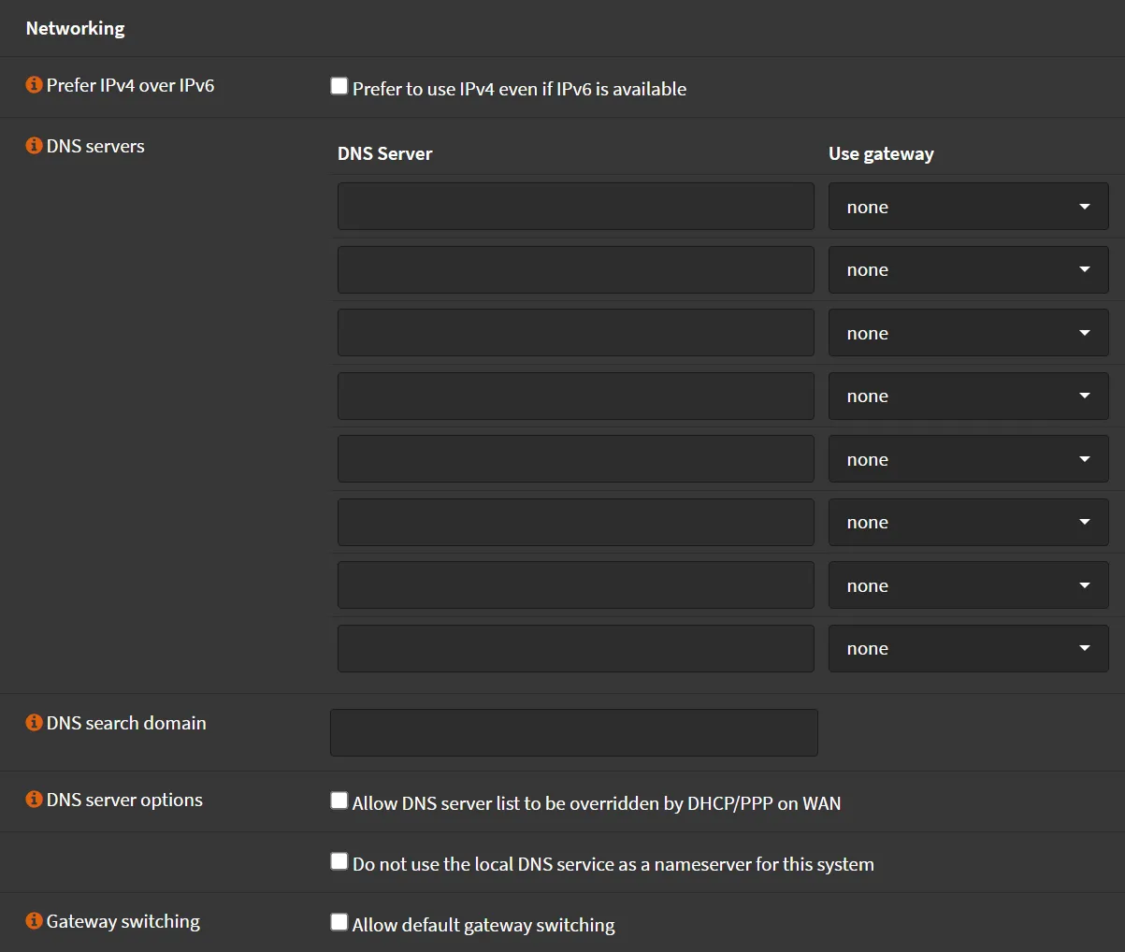Click the info icon next to DNS search domain
This screenshot has width=1125, height=952.
(x=34, y=722)
